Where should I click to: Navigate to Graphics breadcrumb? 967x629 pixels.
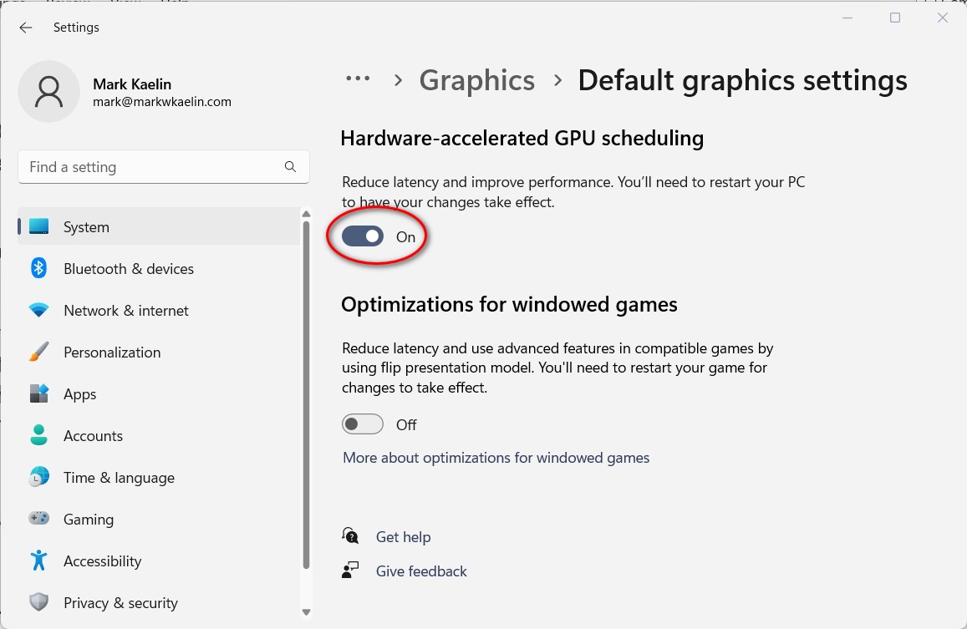point(477,79)
